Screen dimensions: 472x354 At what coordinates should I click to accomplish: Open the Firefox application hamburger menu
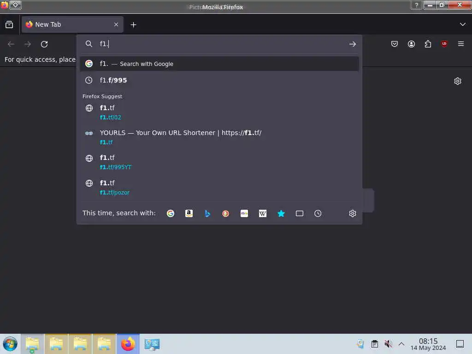click(x=461, y=44)
